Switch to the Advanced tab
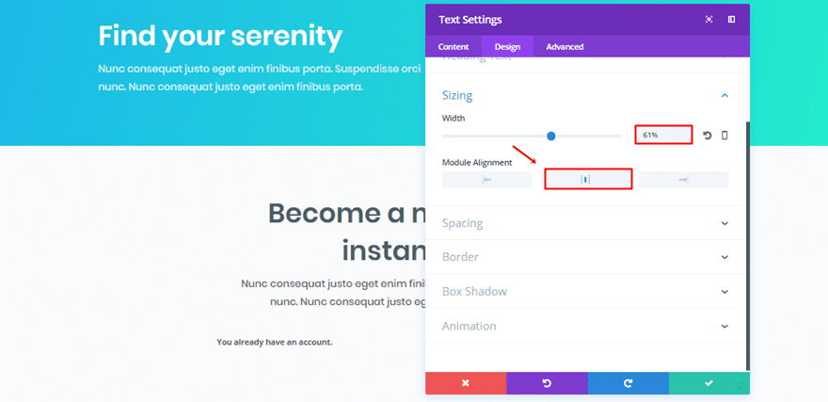Viewport: 828px width, 402px height. 565,46
